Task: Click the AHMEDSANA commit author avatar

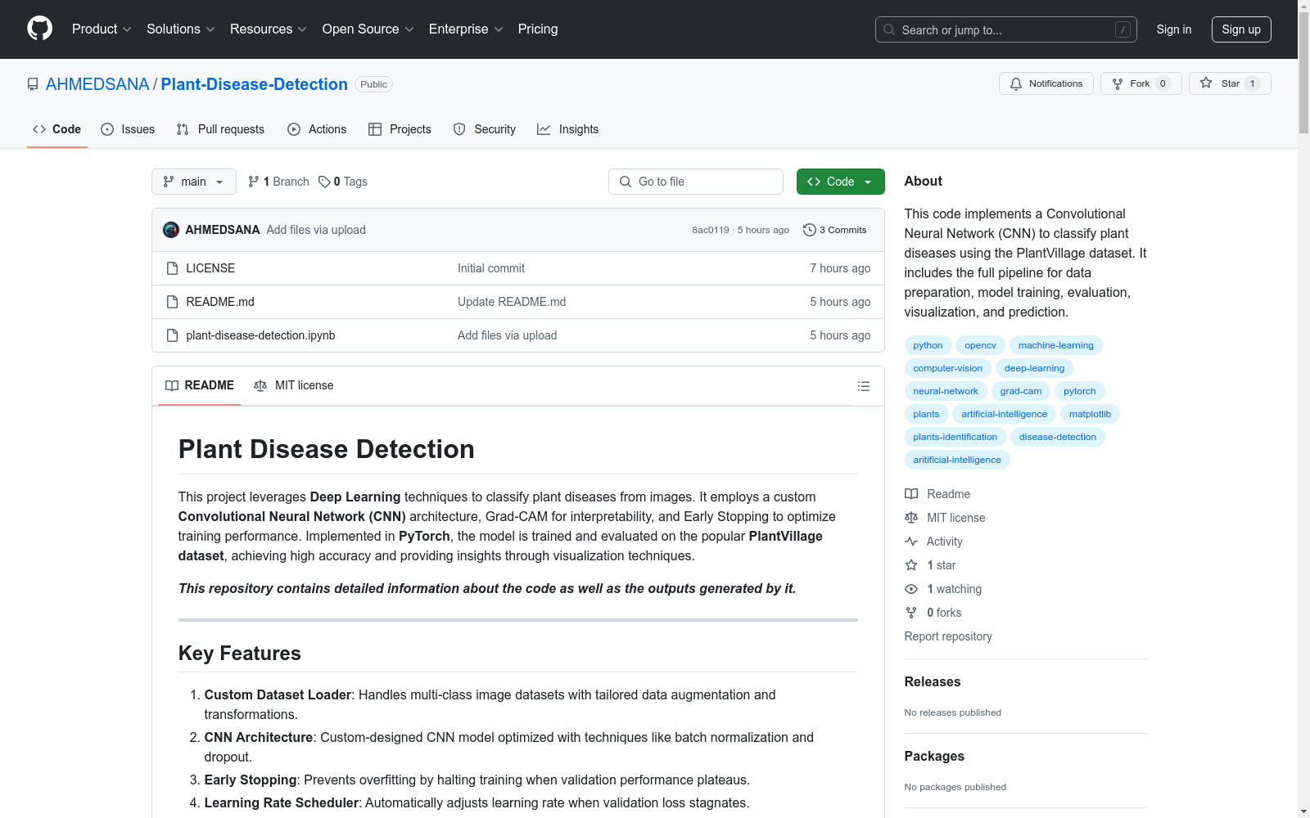Action: (x=171, y=230)
